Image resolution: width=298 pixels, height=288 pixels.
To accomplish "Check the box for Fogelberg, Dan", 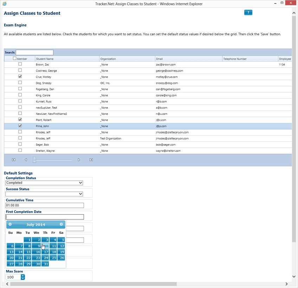I will 20,89.
